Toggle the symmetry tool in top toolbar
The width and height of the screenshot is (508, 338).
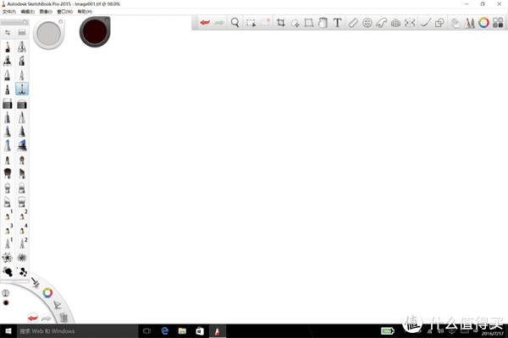410,23
